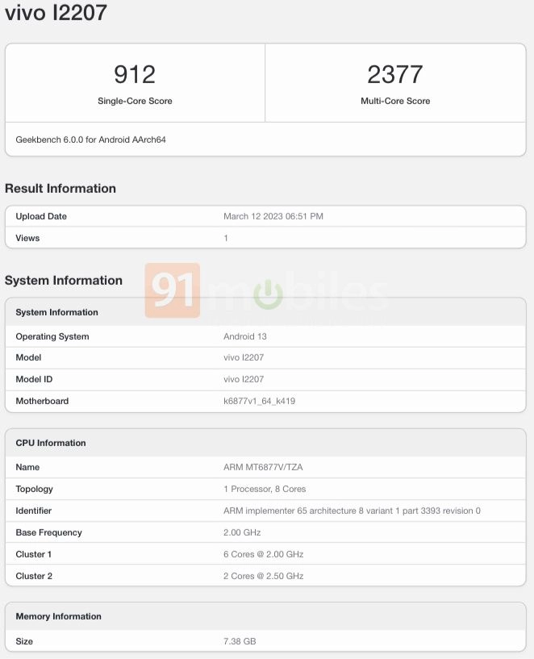Click the upload date March 12 2023 value
This screenshot has height=659, width=534.
[273, 216]
